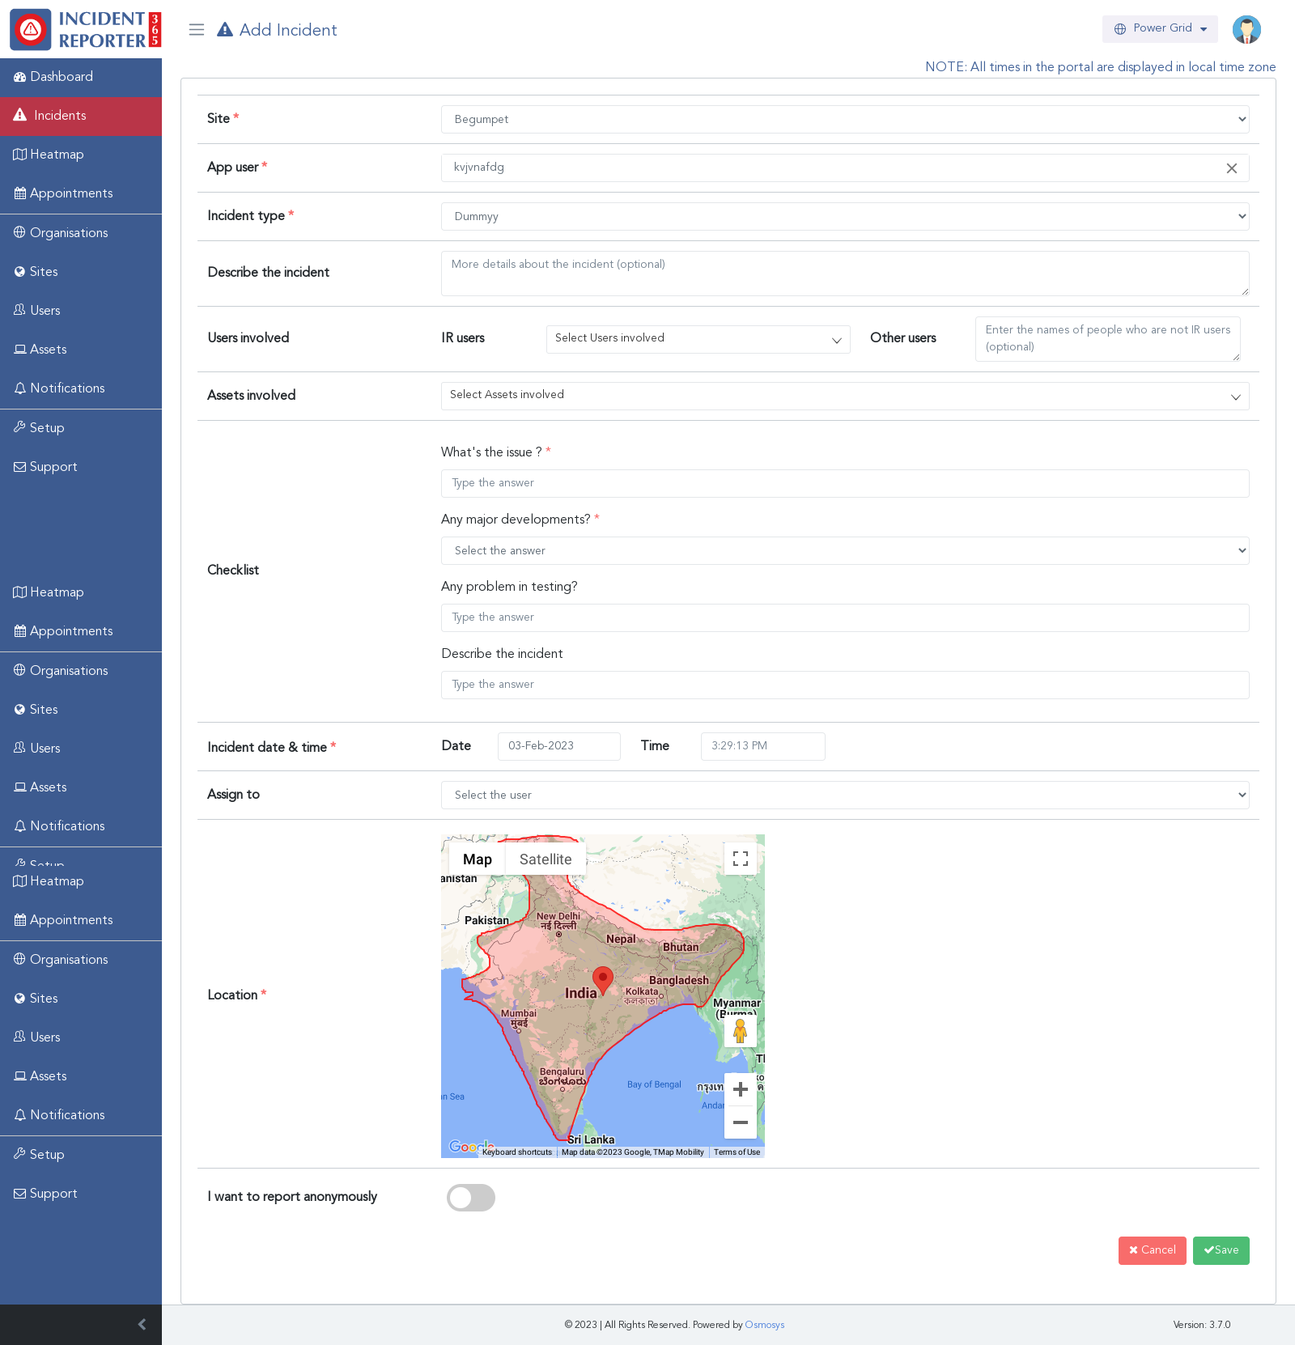Collapse the sidebar with the arrow
Image resolution: width=1295 pixels, height=1345 pixels.
pos(142,1325)
